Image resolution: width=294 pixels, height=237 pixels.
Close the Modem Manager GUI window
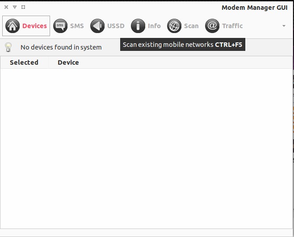(6, 7)
